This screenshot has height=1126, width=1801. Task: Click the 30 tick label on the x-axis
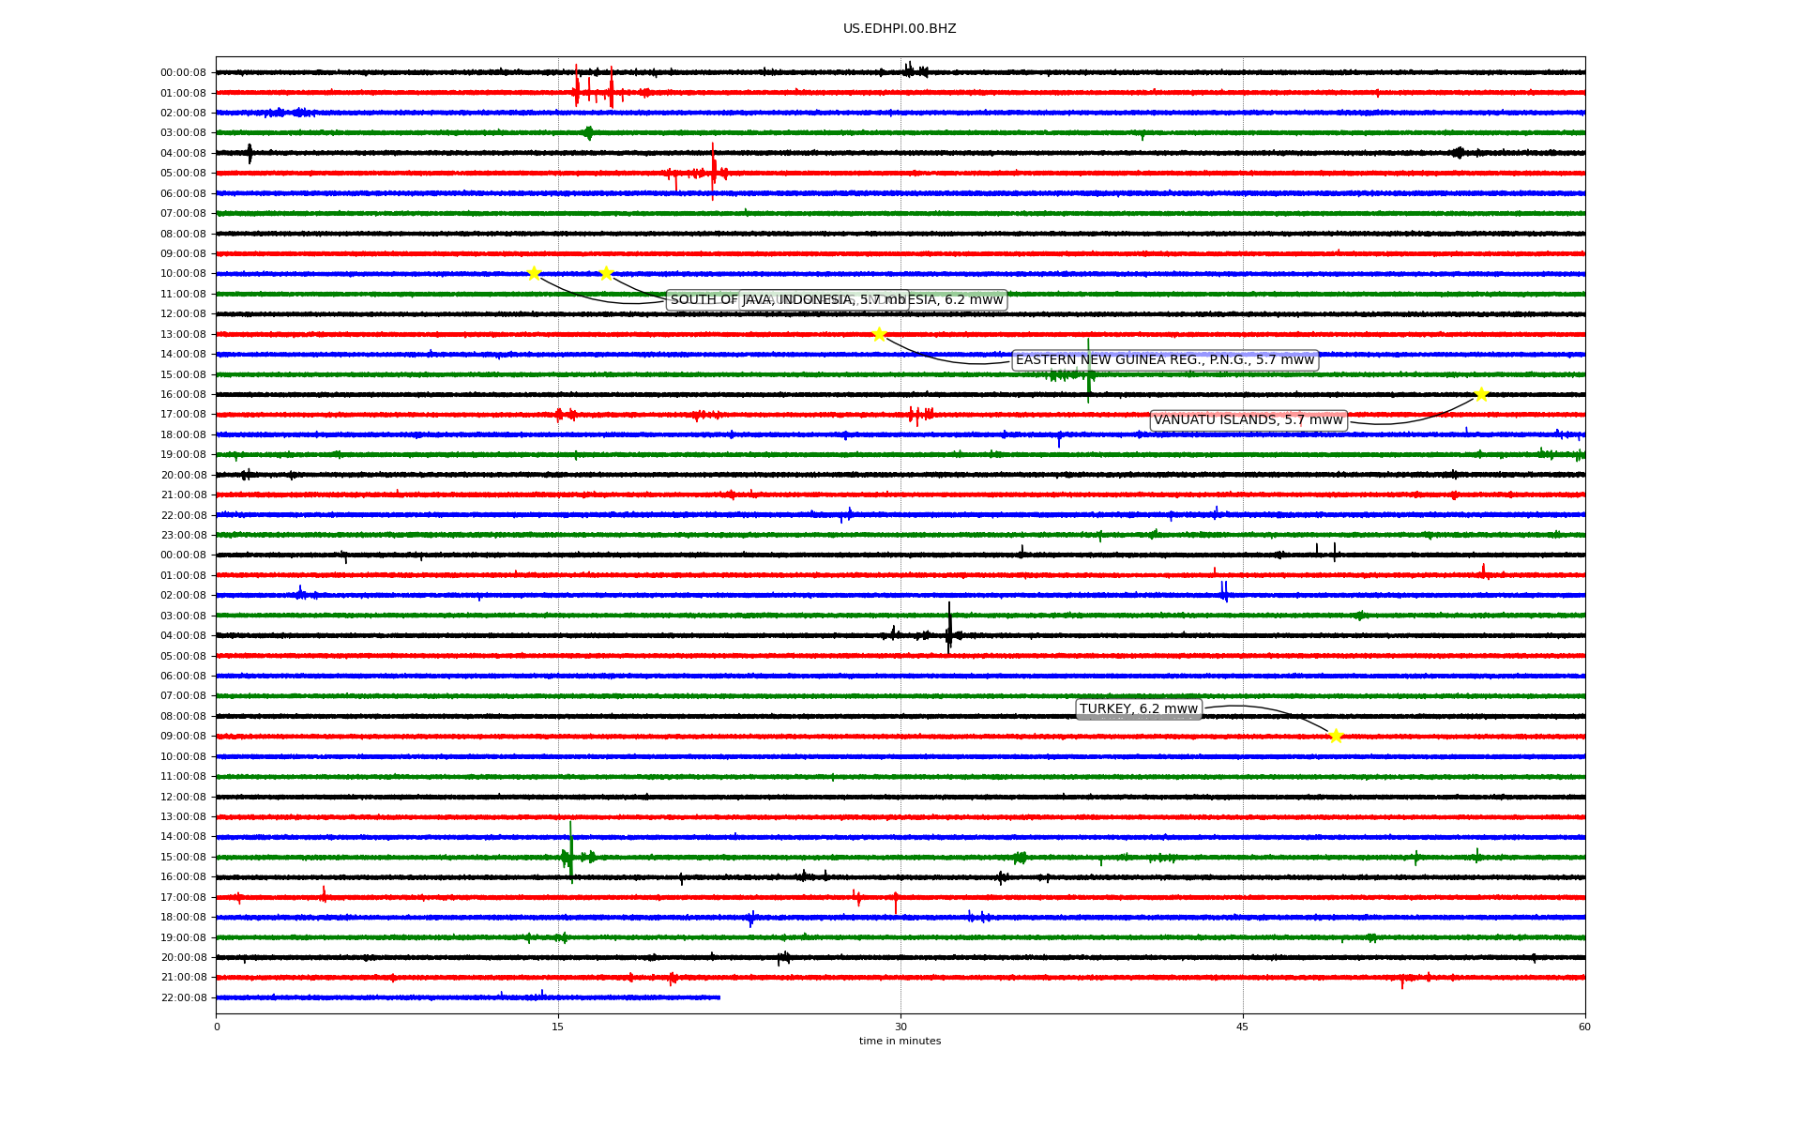(900, 1027)
